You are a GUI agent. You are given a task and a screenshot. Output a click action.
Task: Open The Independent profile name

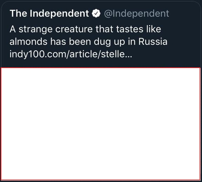coord(49,14)
